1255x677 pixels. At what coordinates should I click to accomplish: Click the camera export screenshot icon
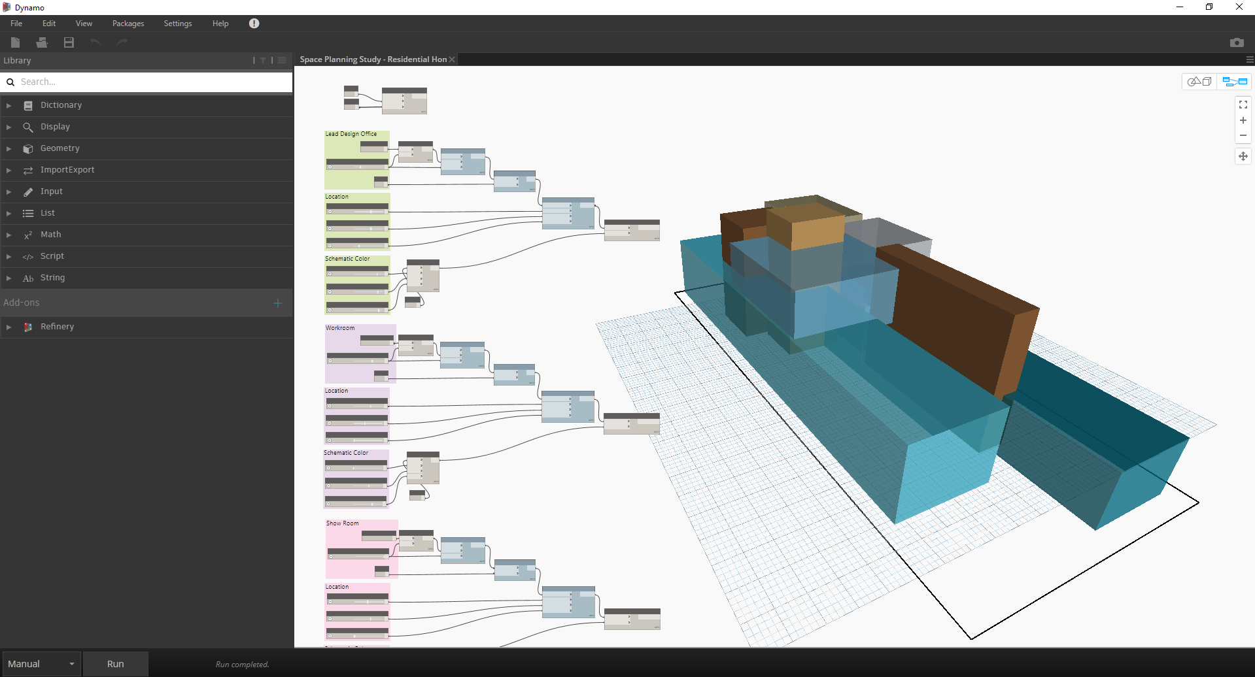[x=1237, y=42]
